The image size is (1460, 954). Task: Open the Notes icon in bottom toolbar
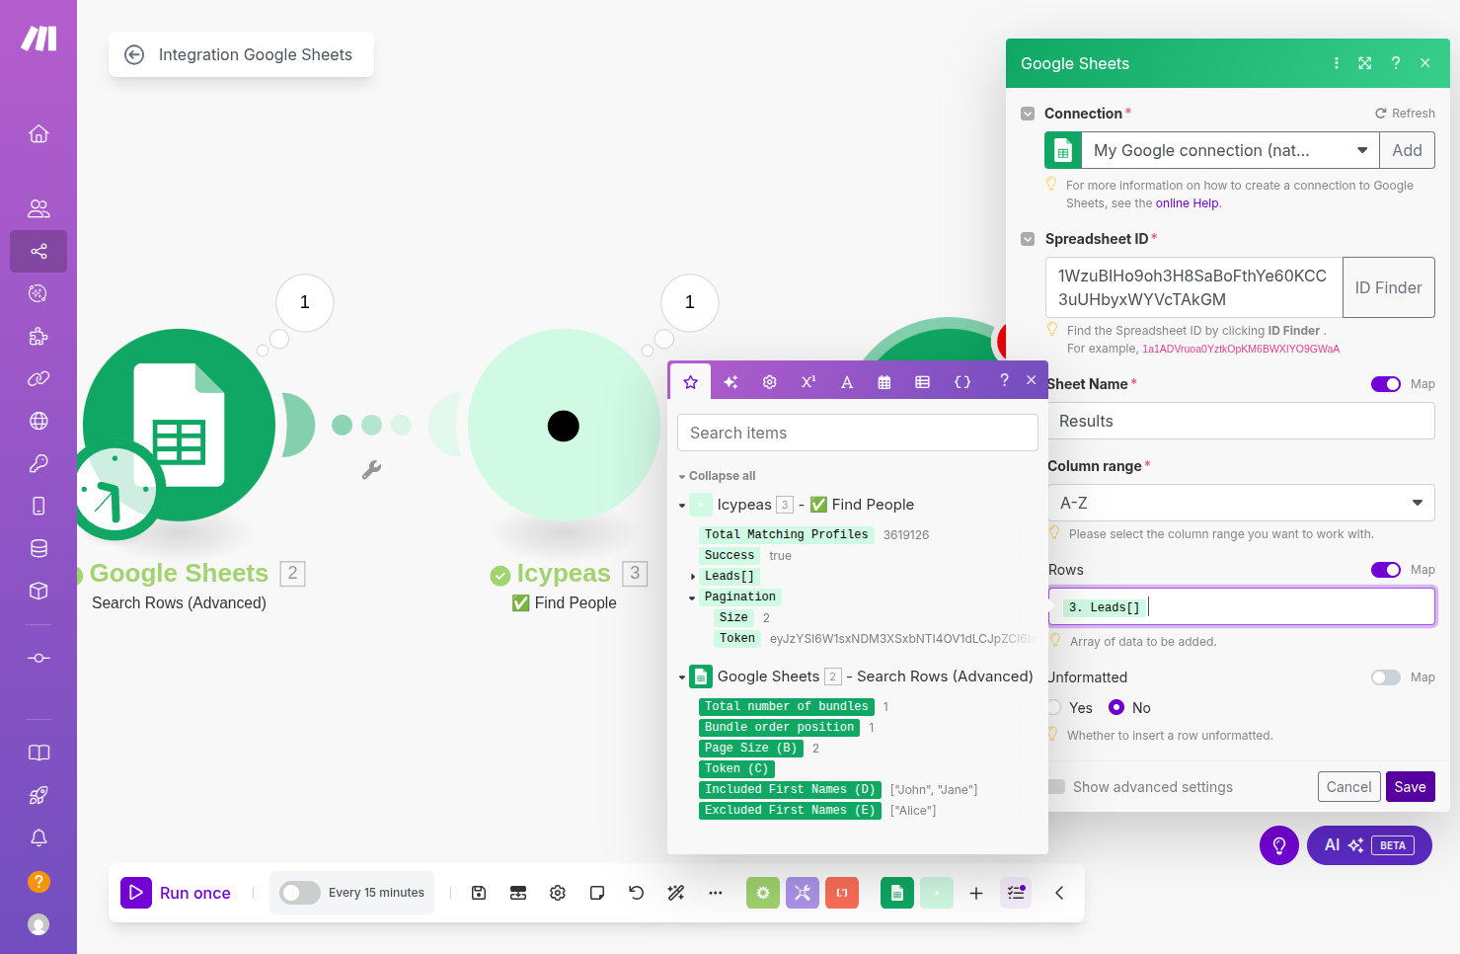597,893
